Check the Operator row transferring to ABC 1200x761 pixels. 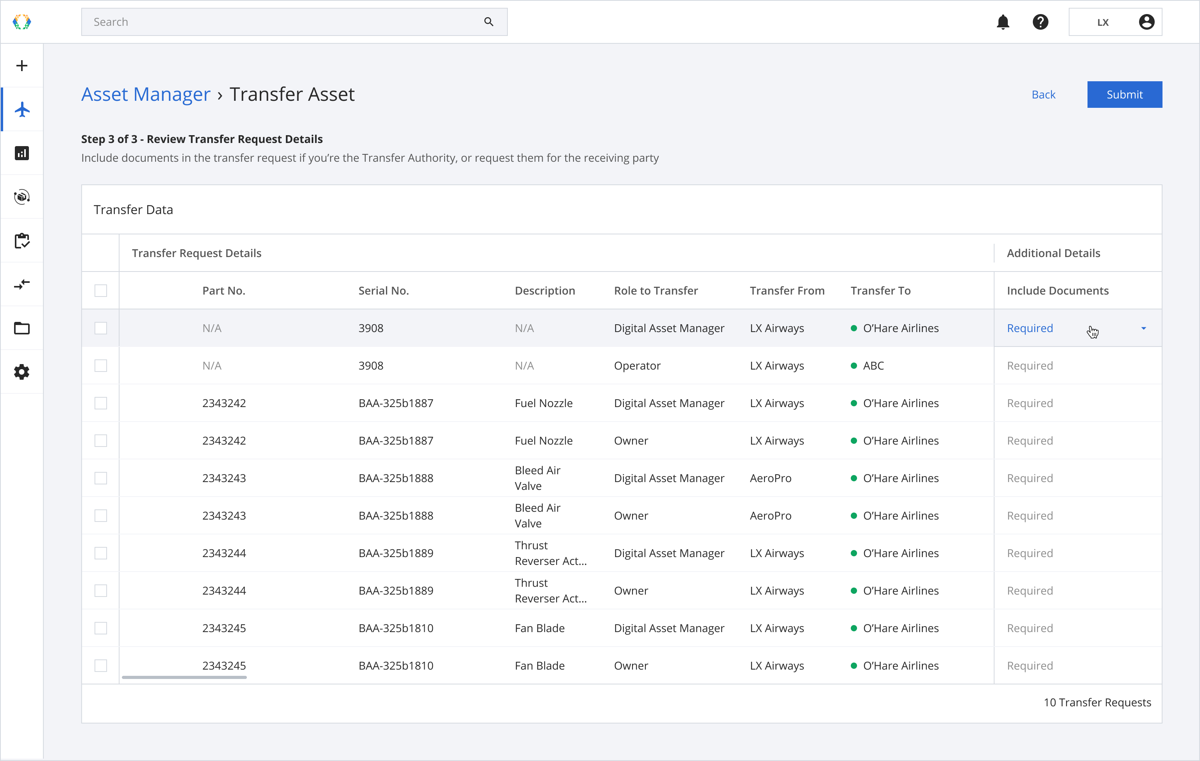[101, 366]
